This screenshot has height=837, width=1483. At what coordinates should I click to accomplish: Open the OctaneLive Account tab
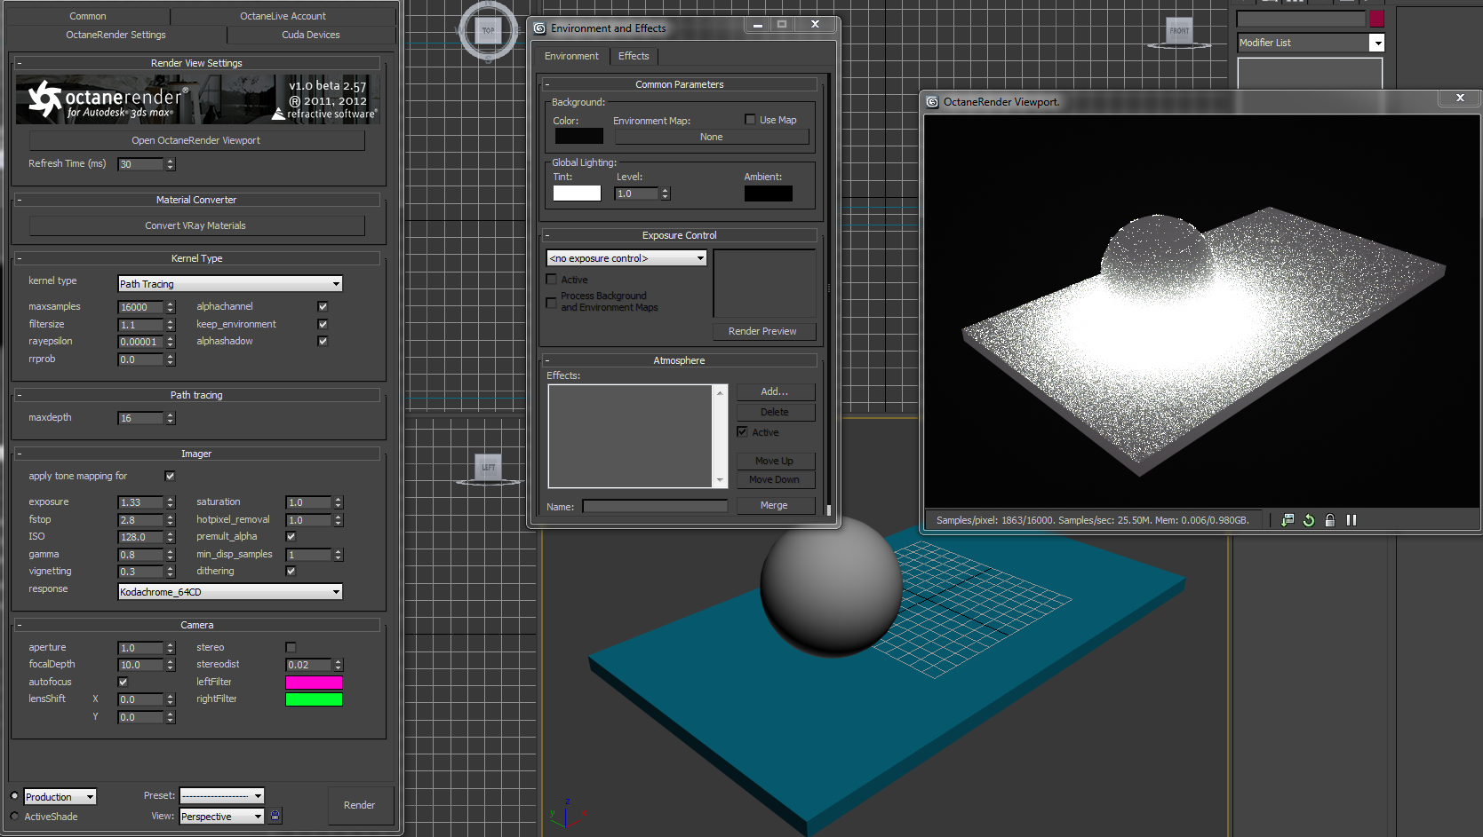pos(283,16)
